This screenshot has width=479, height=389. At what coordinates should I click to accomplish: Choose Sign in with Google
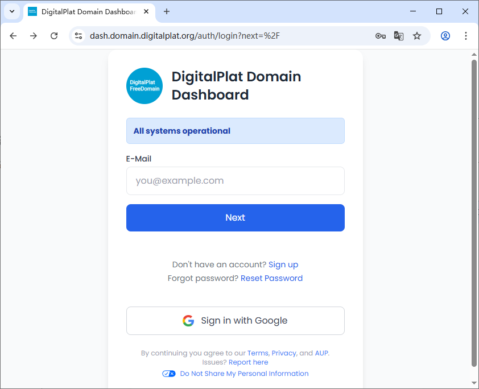(x=235, y=321)
